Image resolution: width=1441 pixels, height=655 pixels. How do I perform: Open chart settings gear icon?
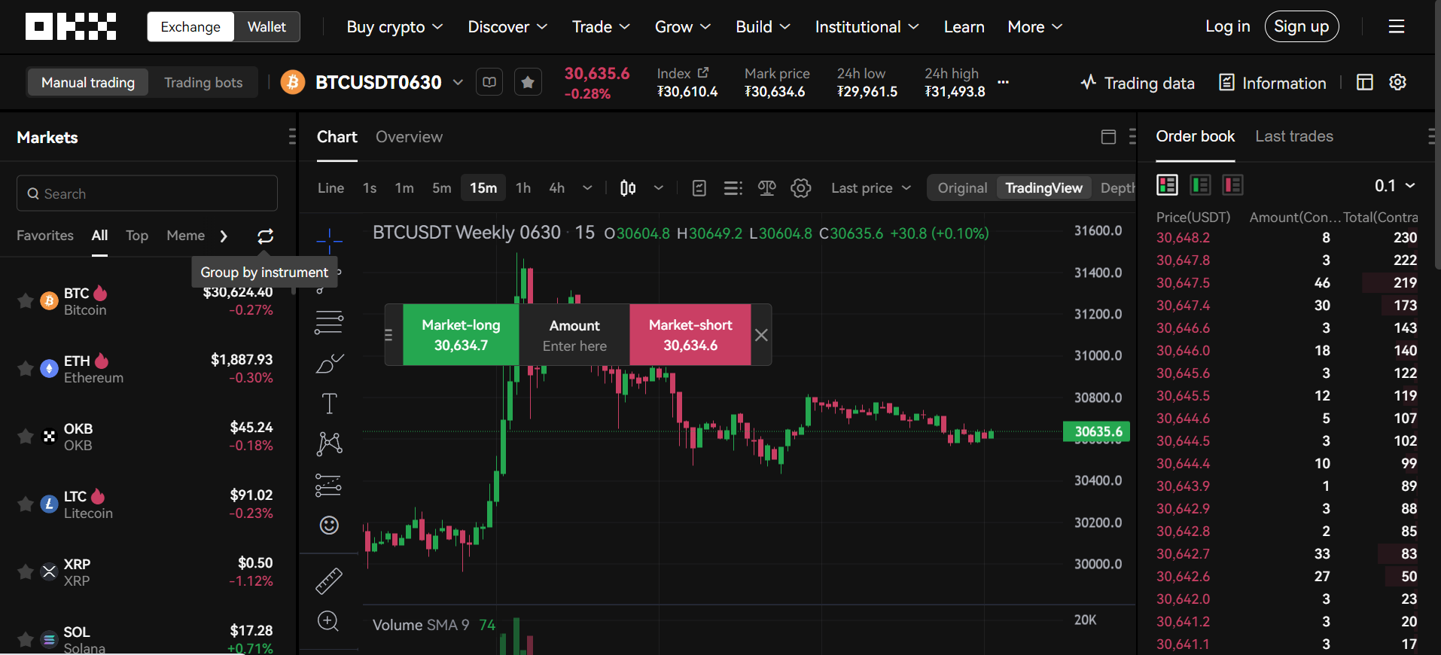[800, 188]
